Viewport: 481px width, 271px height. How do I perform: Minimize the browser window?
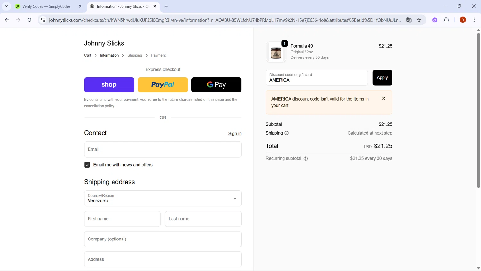tap(445, 6)
